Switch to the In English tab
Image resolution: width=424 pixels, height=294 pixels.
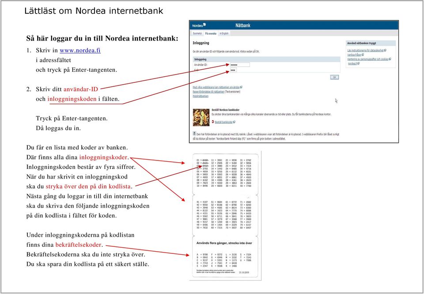click(224, 33)
